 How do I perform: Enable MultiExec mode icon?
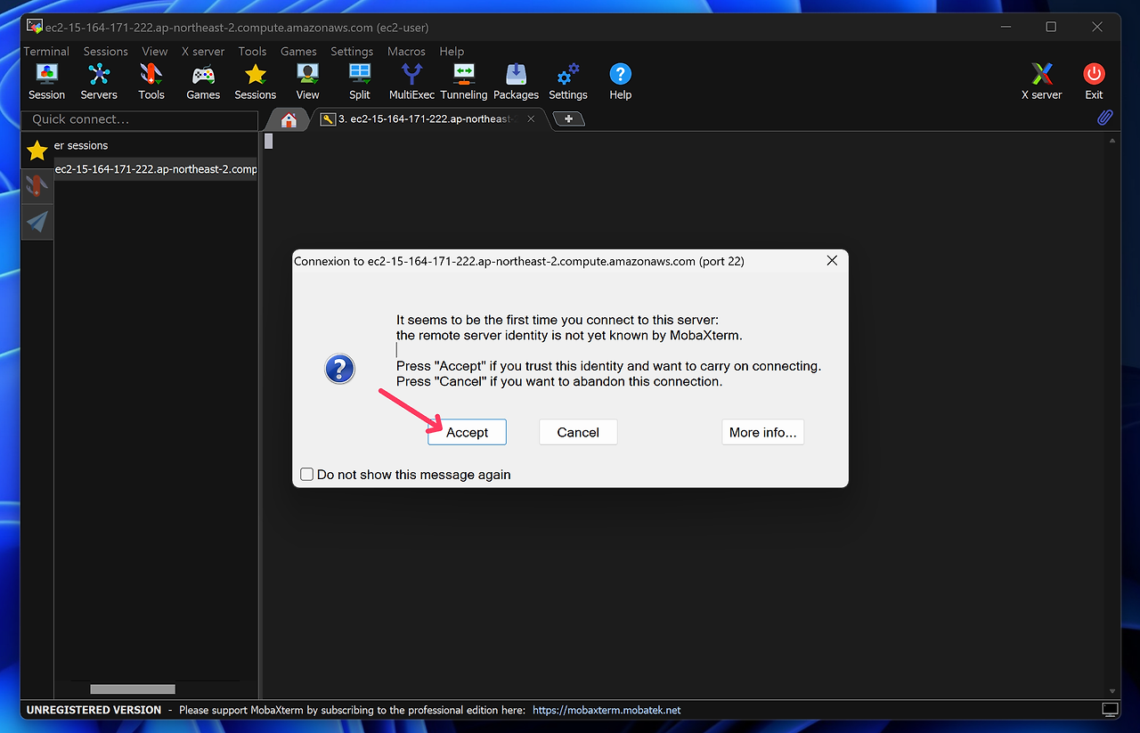(411, 81)
